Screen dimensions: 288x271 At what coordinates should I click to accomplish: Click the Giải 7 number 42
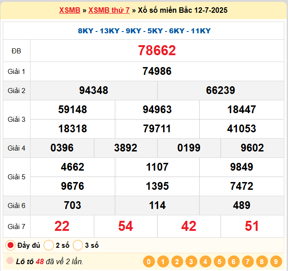(189, 226)
